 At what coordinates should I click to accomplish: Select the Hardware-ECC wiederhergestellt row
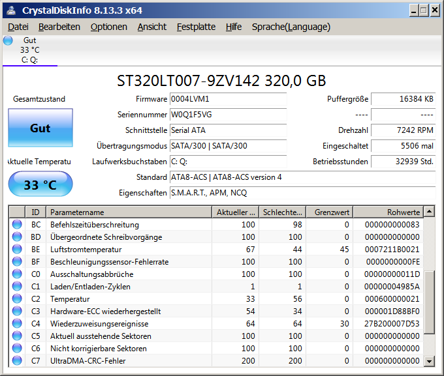[x=216, y=311]
